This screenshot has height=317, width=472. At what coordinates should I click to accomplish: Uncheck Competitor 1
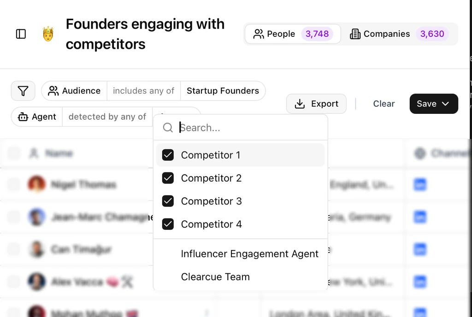tap(168, 155)
